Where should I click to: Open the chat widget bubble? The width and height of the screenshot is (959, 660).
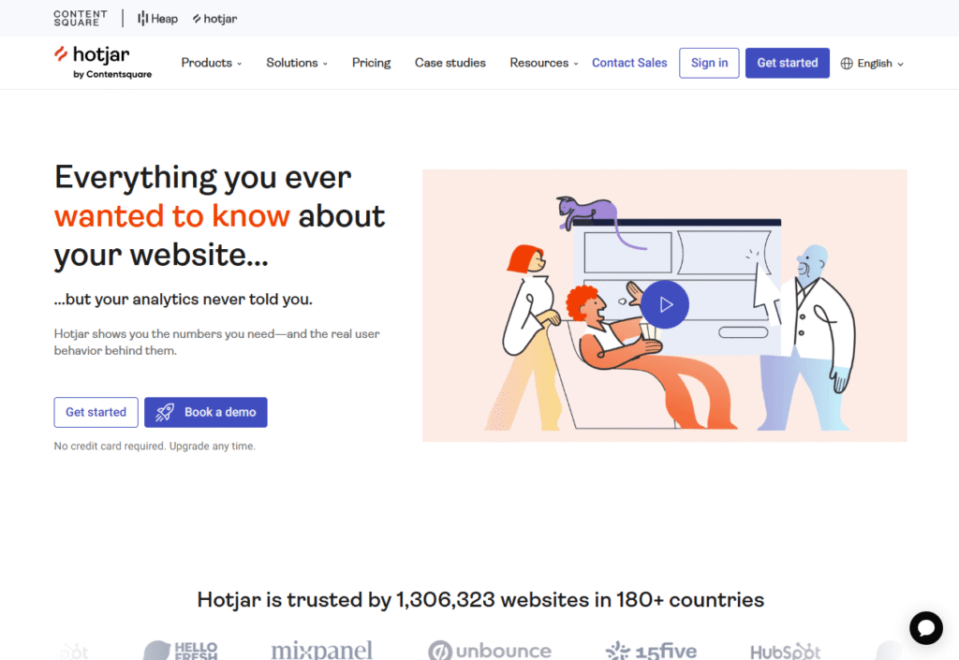click(x=926, y=627)
